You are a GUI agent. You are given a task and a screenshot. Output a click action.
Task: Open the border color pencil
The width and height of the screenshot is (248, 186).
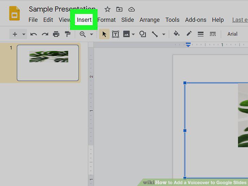coord(189,34)
